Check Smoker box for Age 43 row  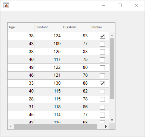click(102, 44)
